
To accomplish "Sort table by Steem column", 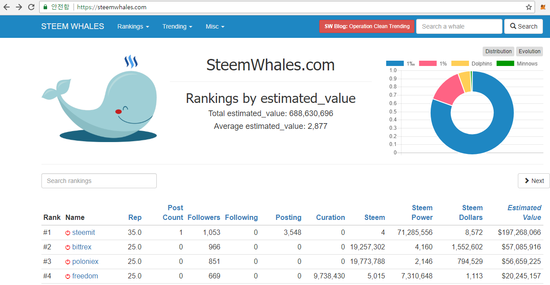I will click(x=375, y=217).
